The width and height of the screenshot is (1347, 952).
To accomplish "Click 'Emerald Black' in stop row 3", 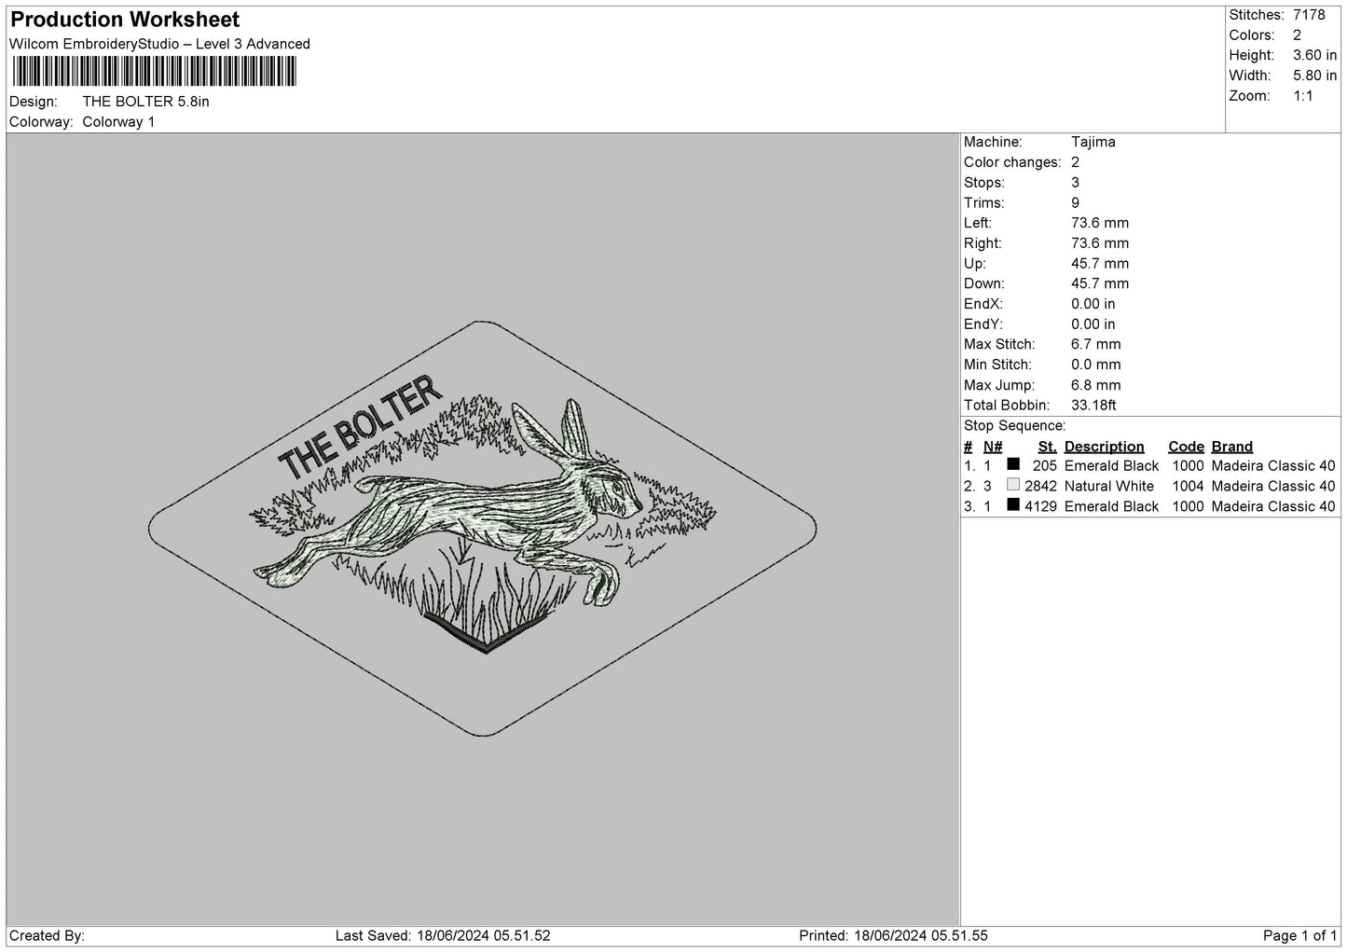I will click(1111, 506).
